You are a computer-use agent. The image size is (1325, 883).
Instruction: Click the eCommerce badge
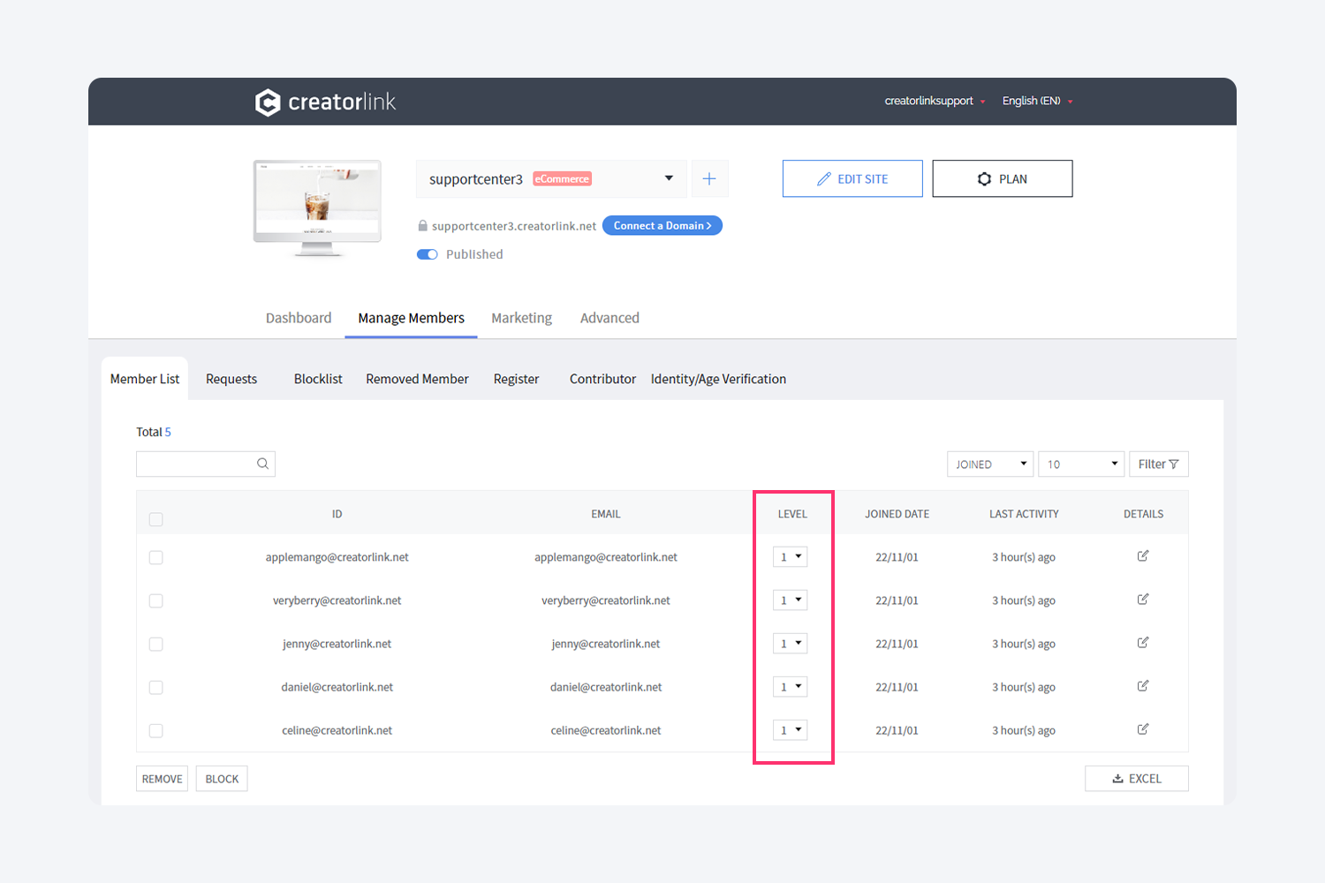tap(562, 178)
